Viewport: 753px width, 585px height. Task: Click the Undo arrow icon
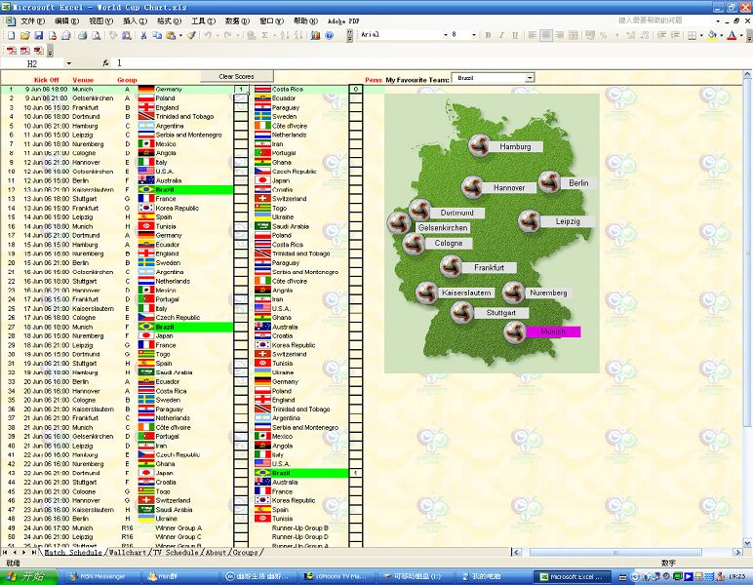(208, 35)
